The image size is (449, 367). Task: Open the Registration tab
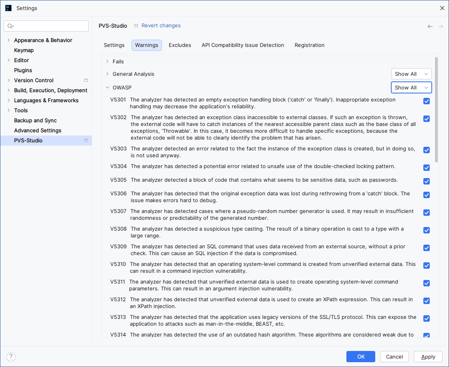309,45
